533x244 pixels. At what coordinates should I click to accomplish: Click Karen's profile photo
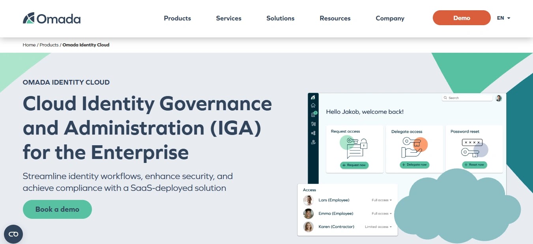(309, 227)
